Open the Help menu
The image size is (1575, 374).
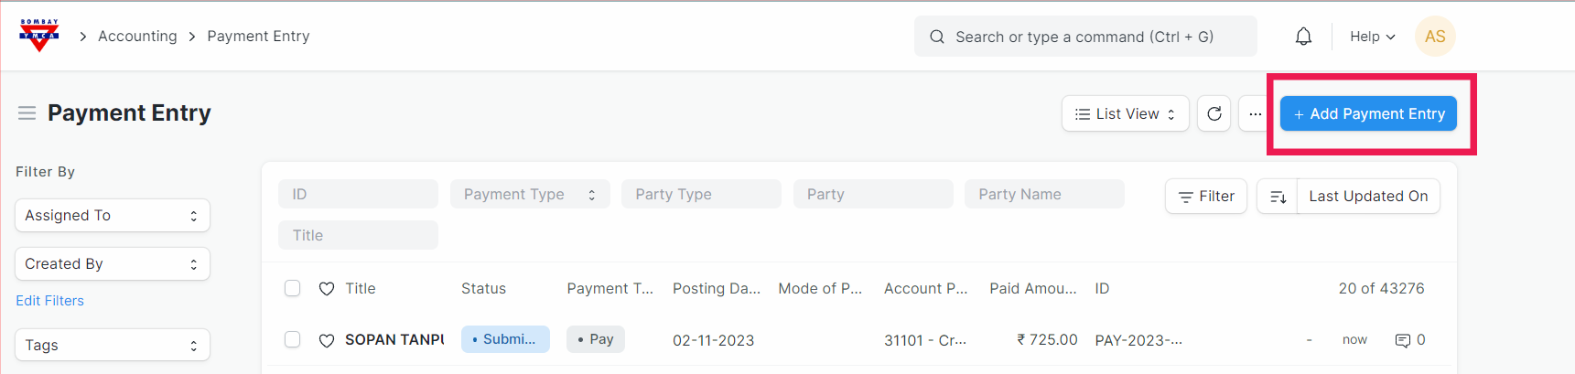[1372, 37]
